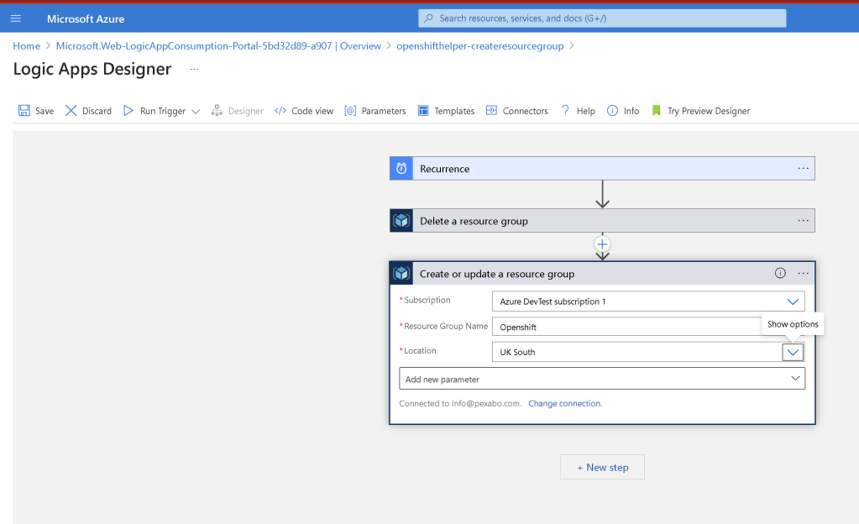Click the Info circle icon in the toolbar

(x=612, y=111)
